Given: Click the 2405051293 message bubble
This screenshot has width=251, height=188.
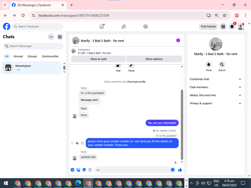Looking at the screenshot, I should (x=88, y=157).
